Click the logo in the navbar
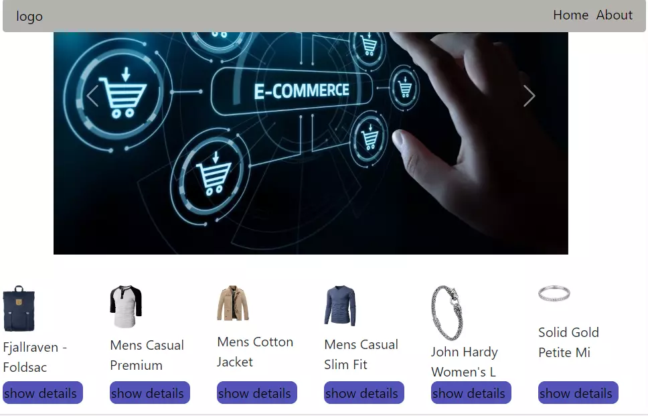648x416 pixels. coord(29,16)
